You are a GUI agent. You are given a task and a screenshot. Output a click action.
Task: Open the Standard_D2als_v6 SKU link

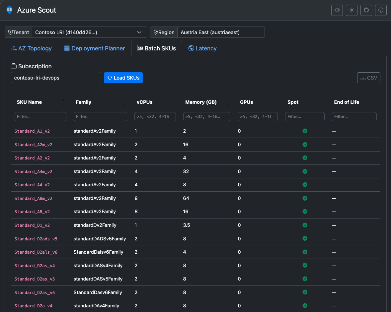(x=36, y=252)
